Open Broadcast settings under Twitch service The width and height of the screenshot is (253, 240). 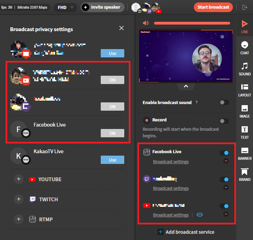pos(171,188)
